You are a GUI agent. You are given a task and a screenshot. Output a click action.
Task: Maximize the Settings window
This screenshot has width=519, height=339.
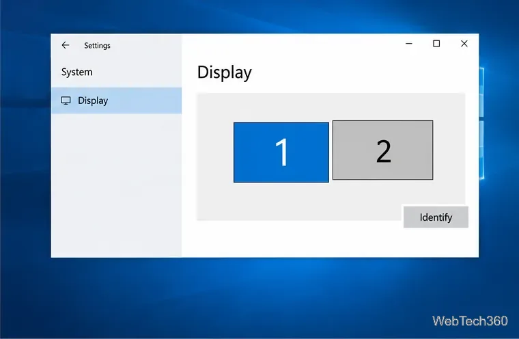(436, 44)
